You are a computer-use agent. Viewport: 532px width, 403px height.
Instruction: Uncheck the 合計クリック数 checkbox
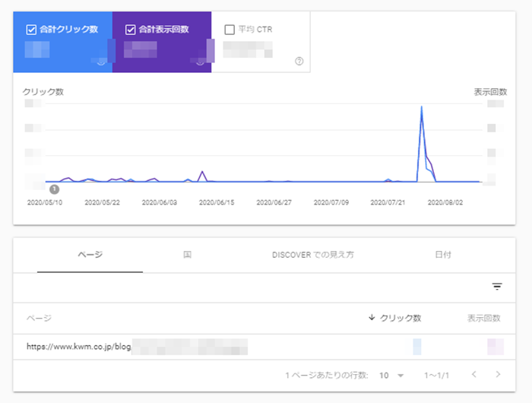click(x=31, y=30)
